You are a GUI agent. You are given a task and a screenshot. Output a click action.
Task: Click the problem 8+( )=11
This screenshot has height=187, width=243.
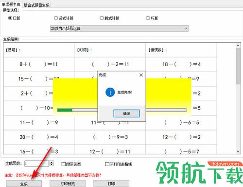[38, 64]
